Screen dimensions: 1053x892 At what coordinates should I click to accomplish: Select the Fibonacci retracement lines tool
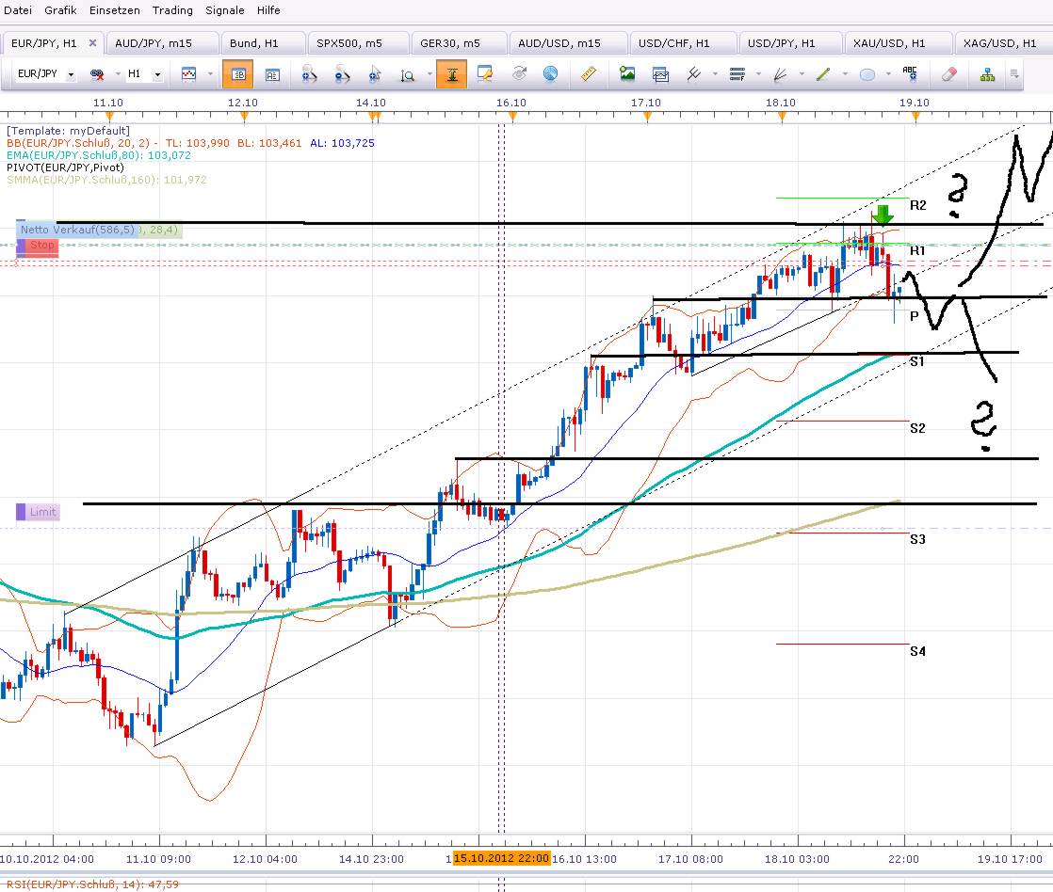pos(737,73)
